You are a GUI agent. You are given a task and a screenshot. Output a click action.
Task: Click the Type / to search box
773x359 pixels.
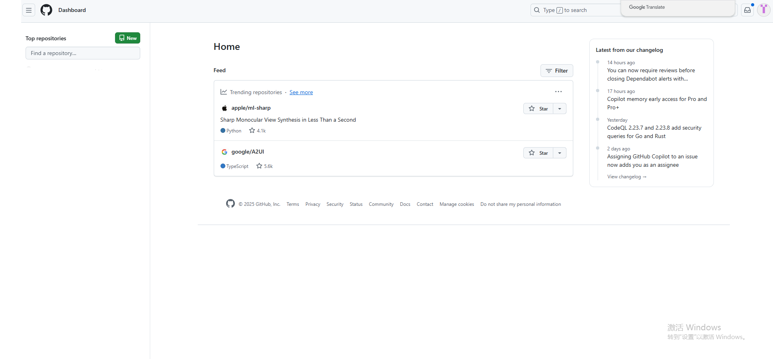tap(575, 10)
